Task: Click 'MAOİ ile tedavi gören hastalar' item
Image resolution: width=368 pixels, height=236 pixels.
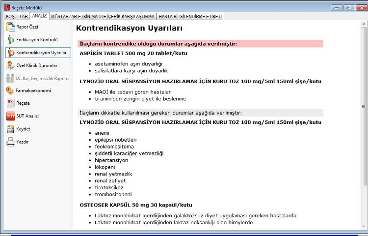Action: point(132,92)
